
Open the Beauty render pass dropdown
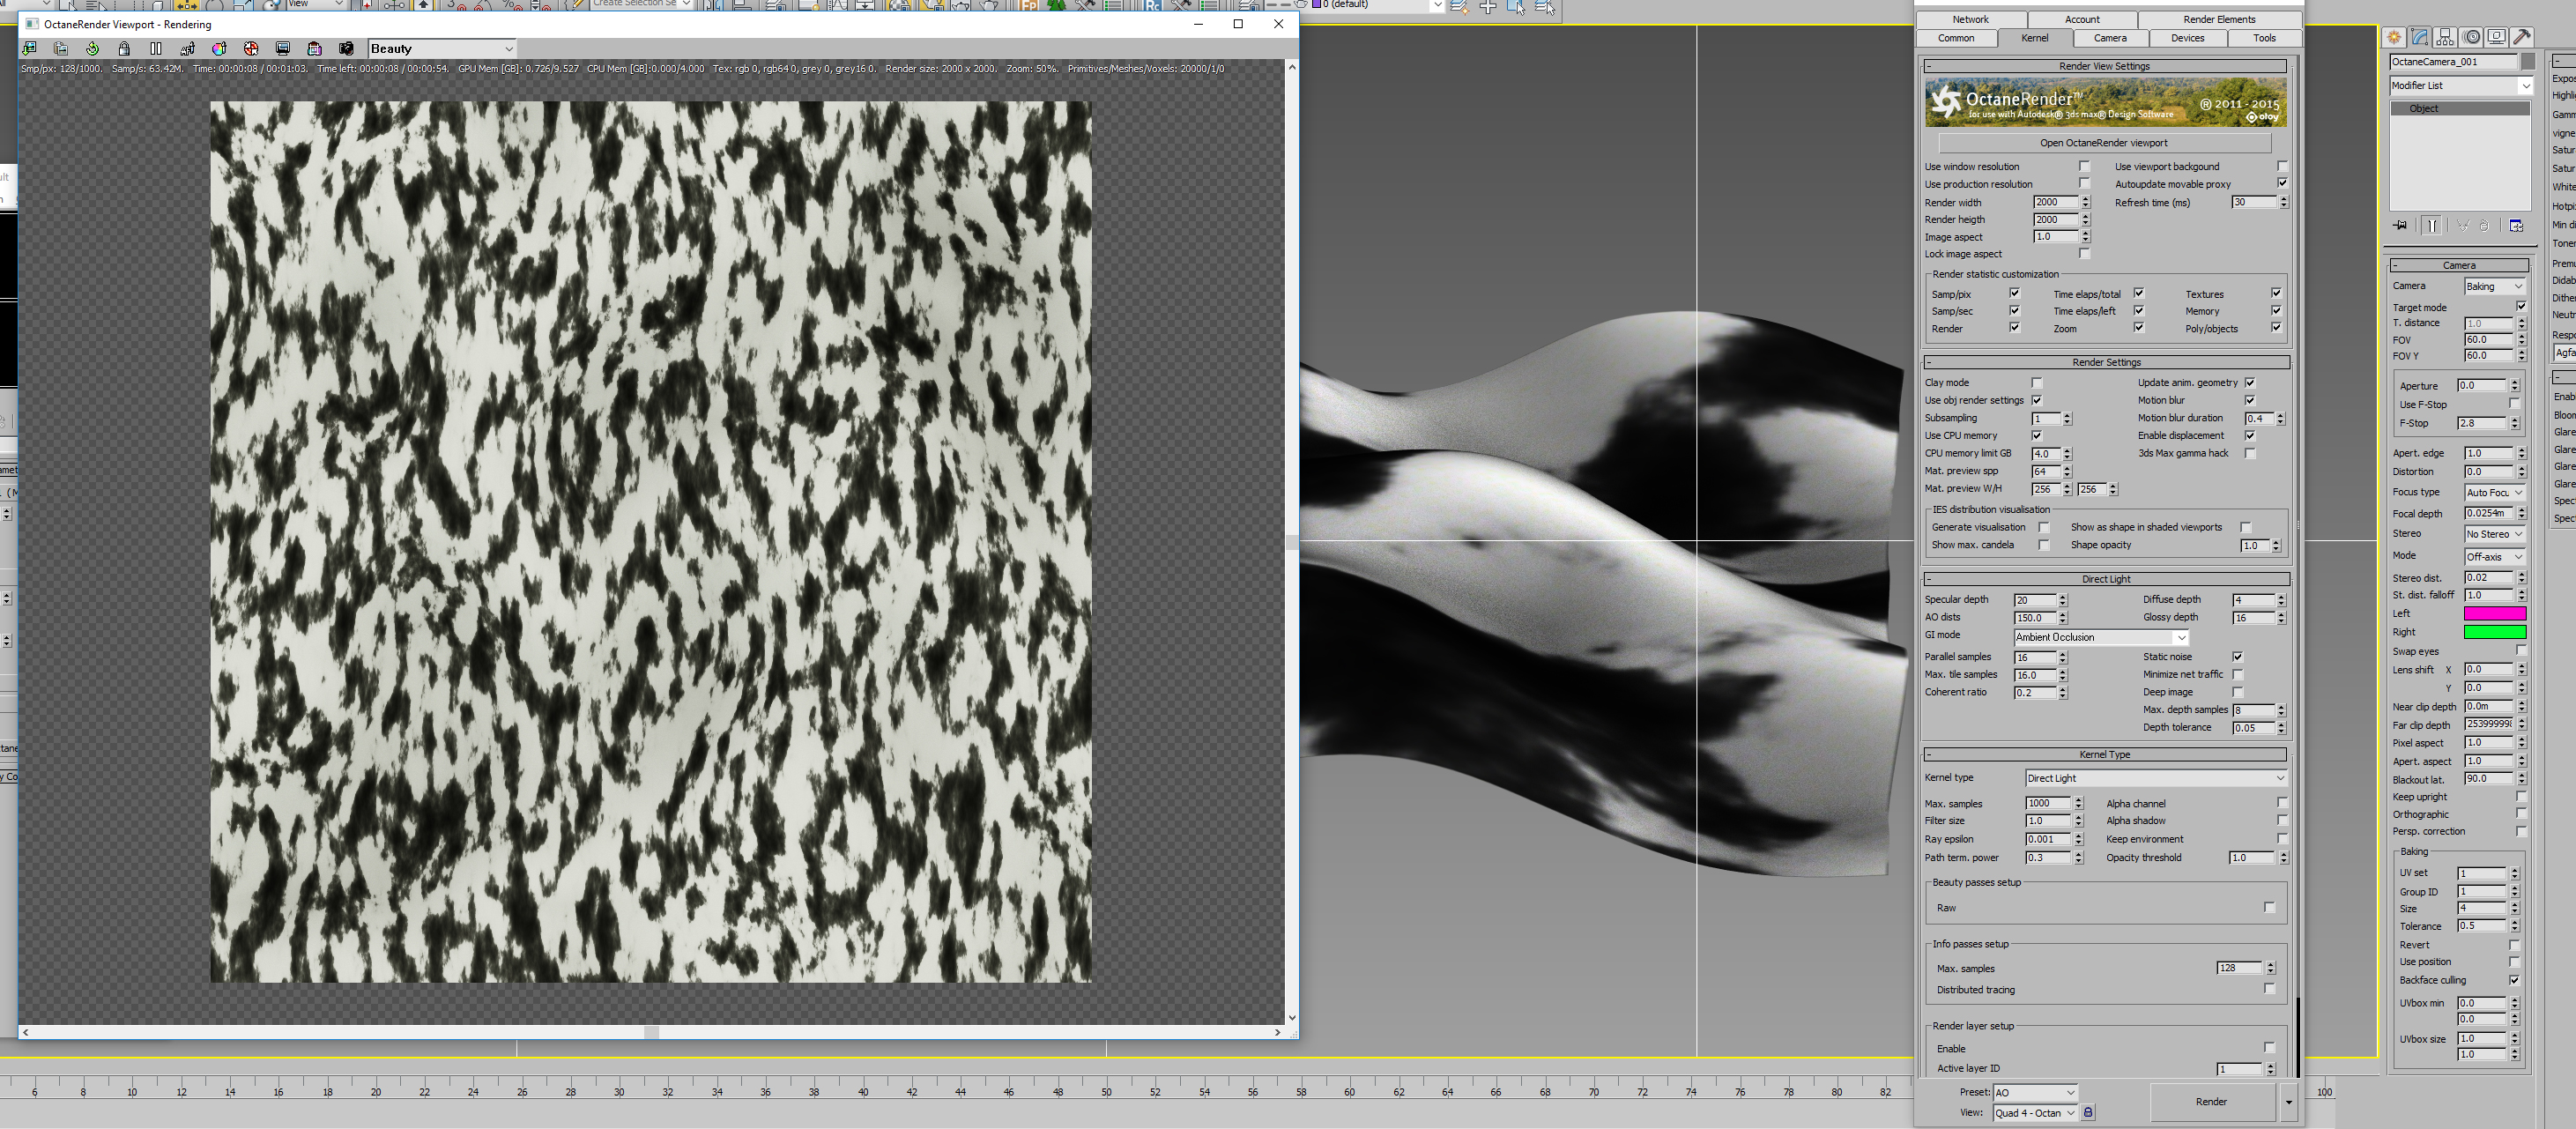[x=442, y=48]
